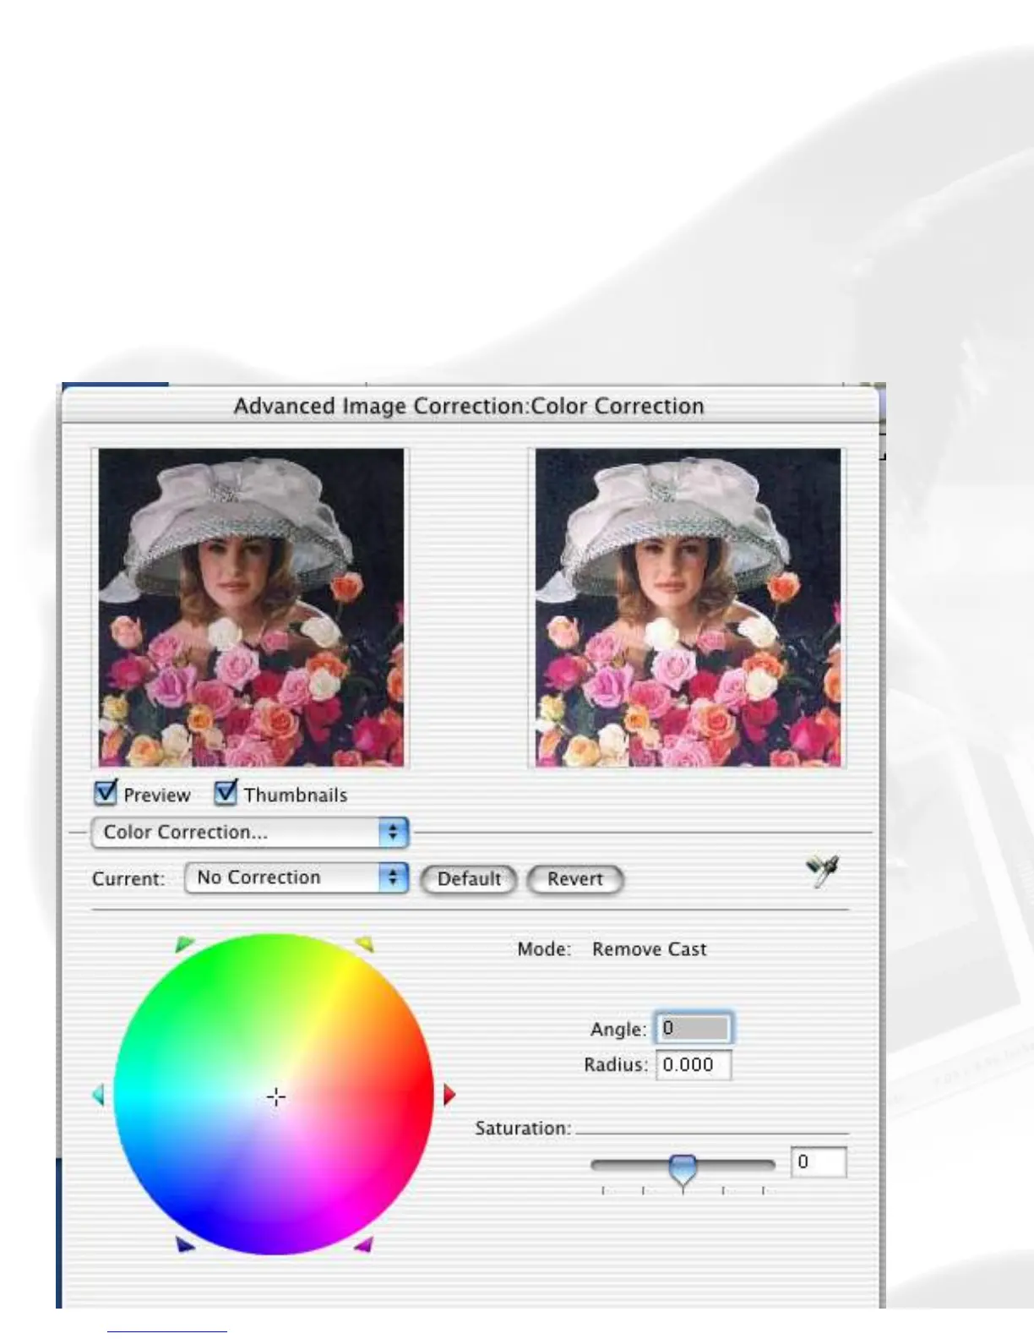Click the crosshair at the color wheel center

275,1097
